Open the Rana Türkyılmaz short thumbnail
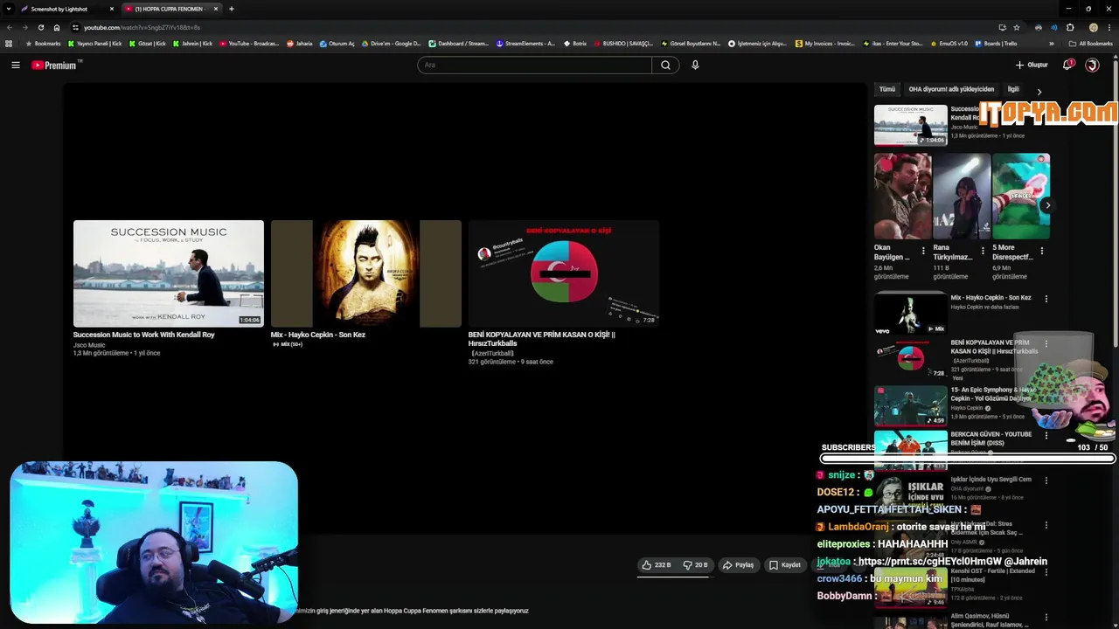This screenshot has height=629, width=1119. [962, 197]
